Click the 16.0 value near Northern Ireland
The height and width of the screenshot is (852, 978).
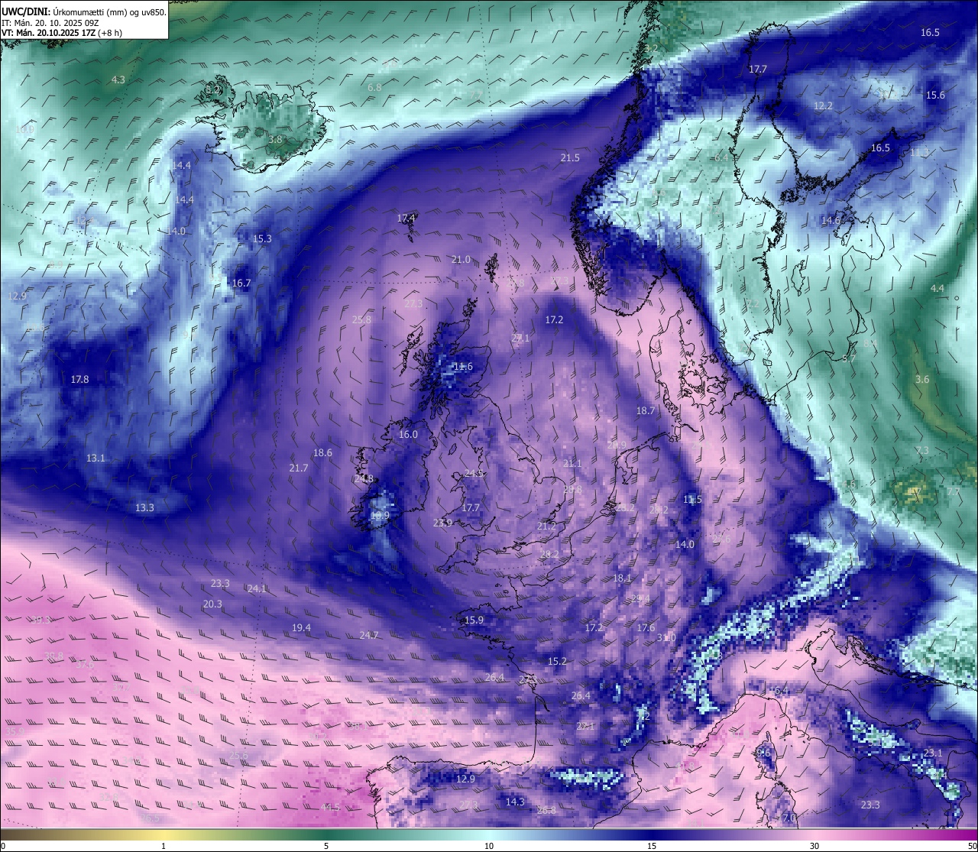pos(408,434)
